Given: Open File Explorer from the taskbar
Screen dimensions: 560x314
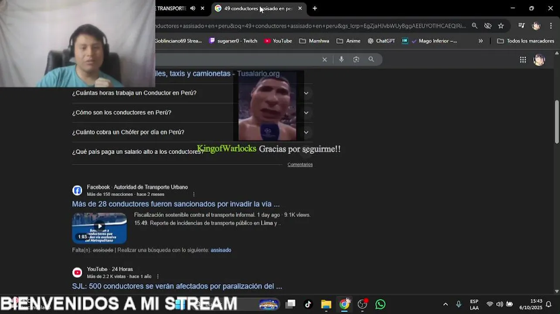Looking at the screenshot, I should click(326, 304).
